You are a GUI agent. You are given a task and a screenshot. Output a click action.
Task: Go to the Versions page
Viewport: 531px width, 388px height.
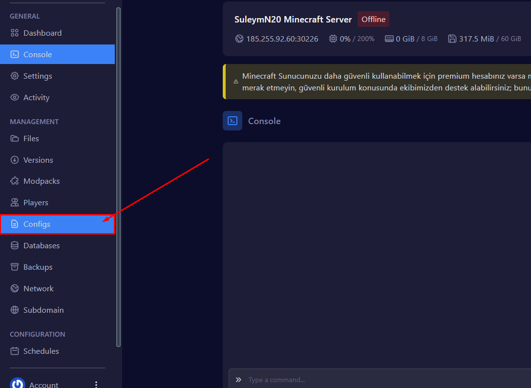57,160
